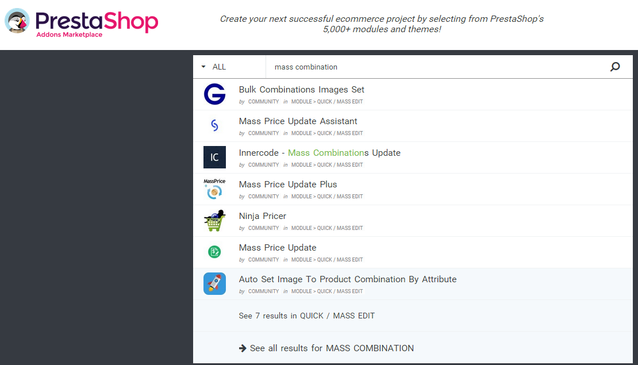
Task: Select Innercode Mass Combinations Update result
Action: [x=320, y=153]
